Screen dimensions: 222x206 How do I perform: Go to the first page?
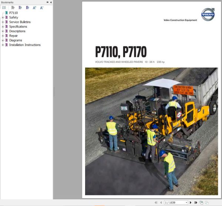[x=156, y=202]
